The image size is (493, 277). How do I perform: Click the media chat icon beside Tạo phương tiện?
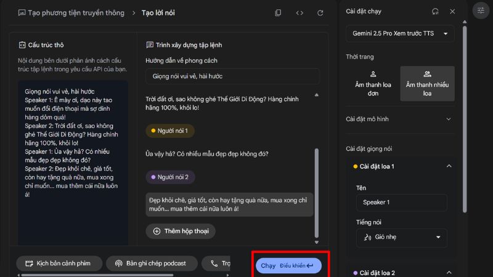[x=22, y=13]
